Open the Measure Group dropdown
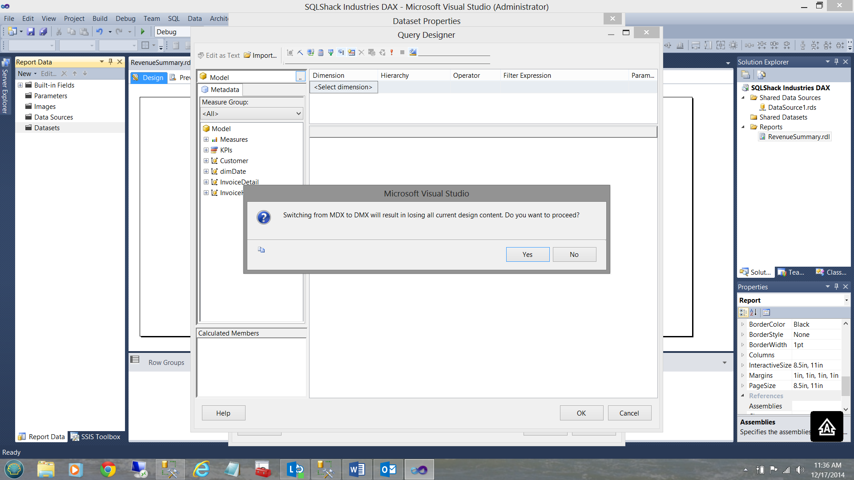This screenshot has width=854, height=480. pyautogui.click(x=252, y=114)
